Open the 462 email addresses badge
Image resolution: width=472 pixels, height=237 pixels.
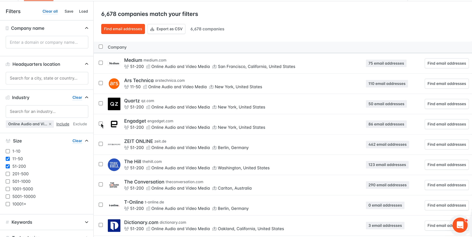387,144
